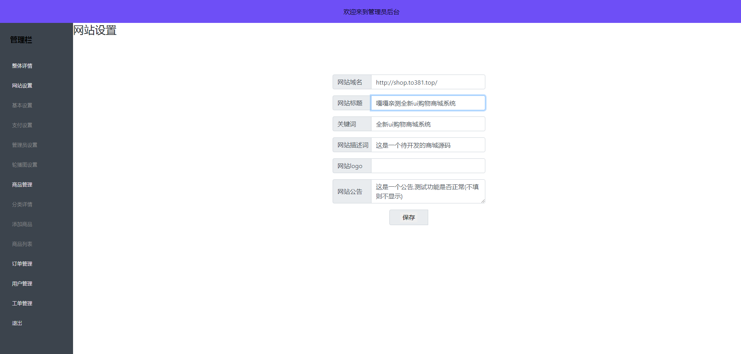This screenshot has width=741, height=354.
Task: Open 整体详情 in the sidebar
Action: click(x=22, y=66)
